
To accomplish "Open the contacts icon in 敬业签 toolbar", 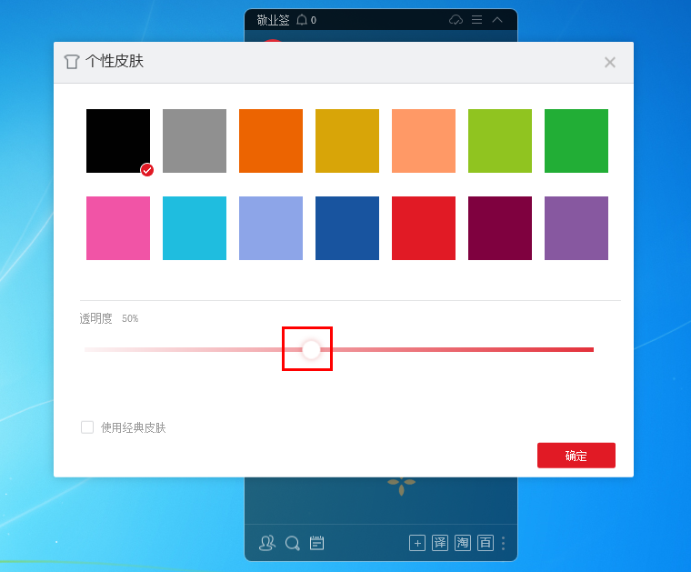I will [x=267, y=543].
